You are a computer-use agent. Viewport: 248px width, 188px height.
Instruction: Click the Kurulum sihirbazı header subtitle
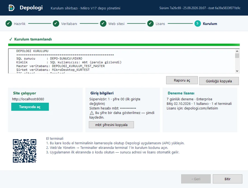pos(85,8)
